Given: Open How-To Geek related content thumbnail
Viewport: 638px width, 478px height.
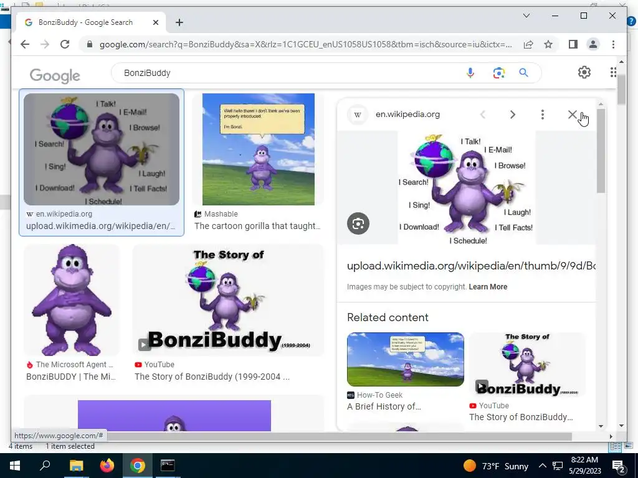Looking at the screenshot, I should click(x=405, y=359).
